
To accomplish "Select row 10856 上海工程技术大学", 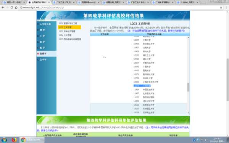I will (x=146, y=82).
